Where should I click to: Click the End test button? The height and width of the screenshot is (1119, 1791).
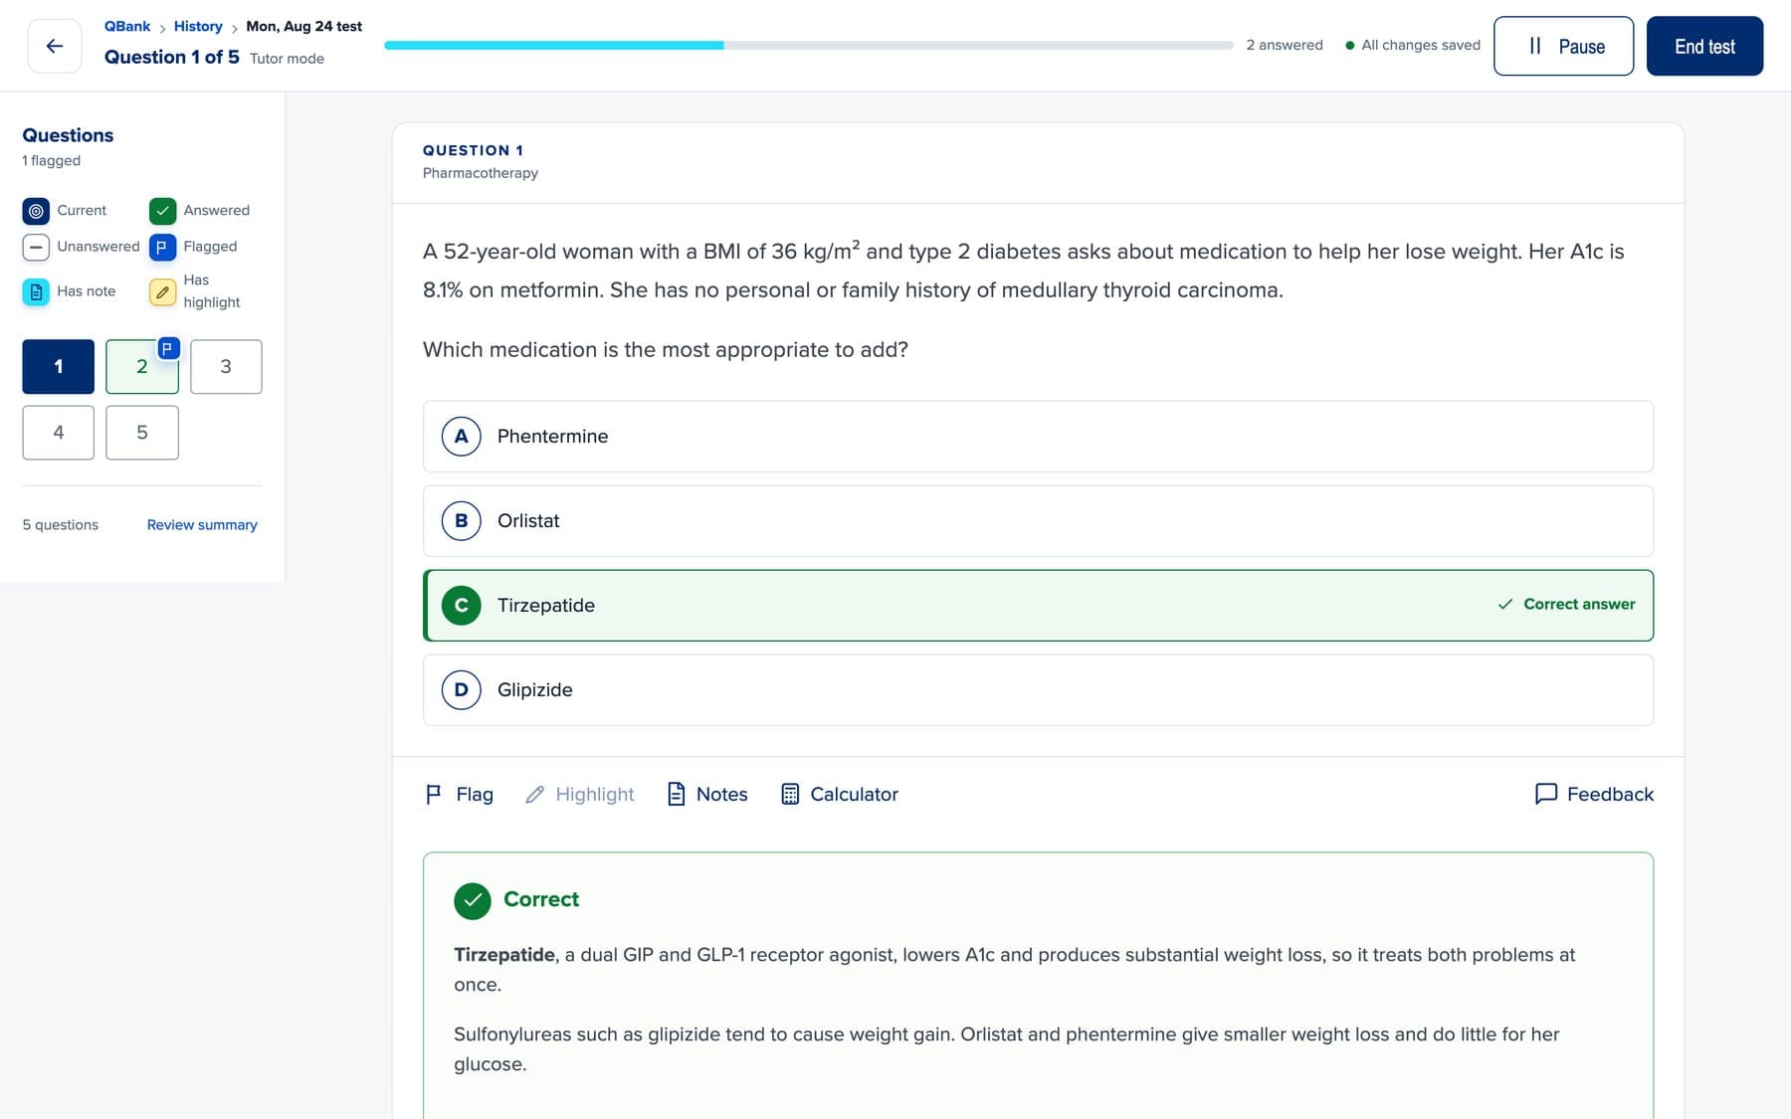tap(1704, 46)
